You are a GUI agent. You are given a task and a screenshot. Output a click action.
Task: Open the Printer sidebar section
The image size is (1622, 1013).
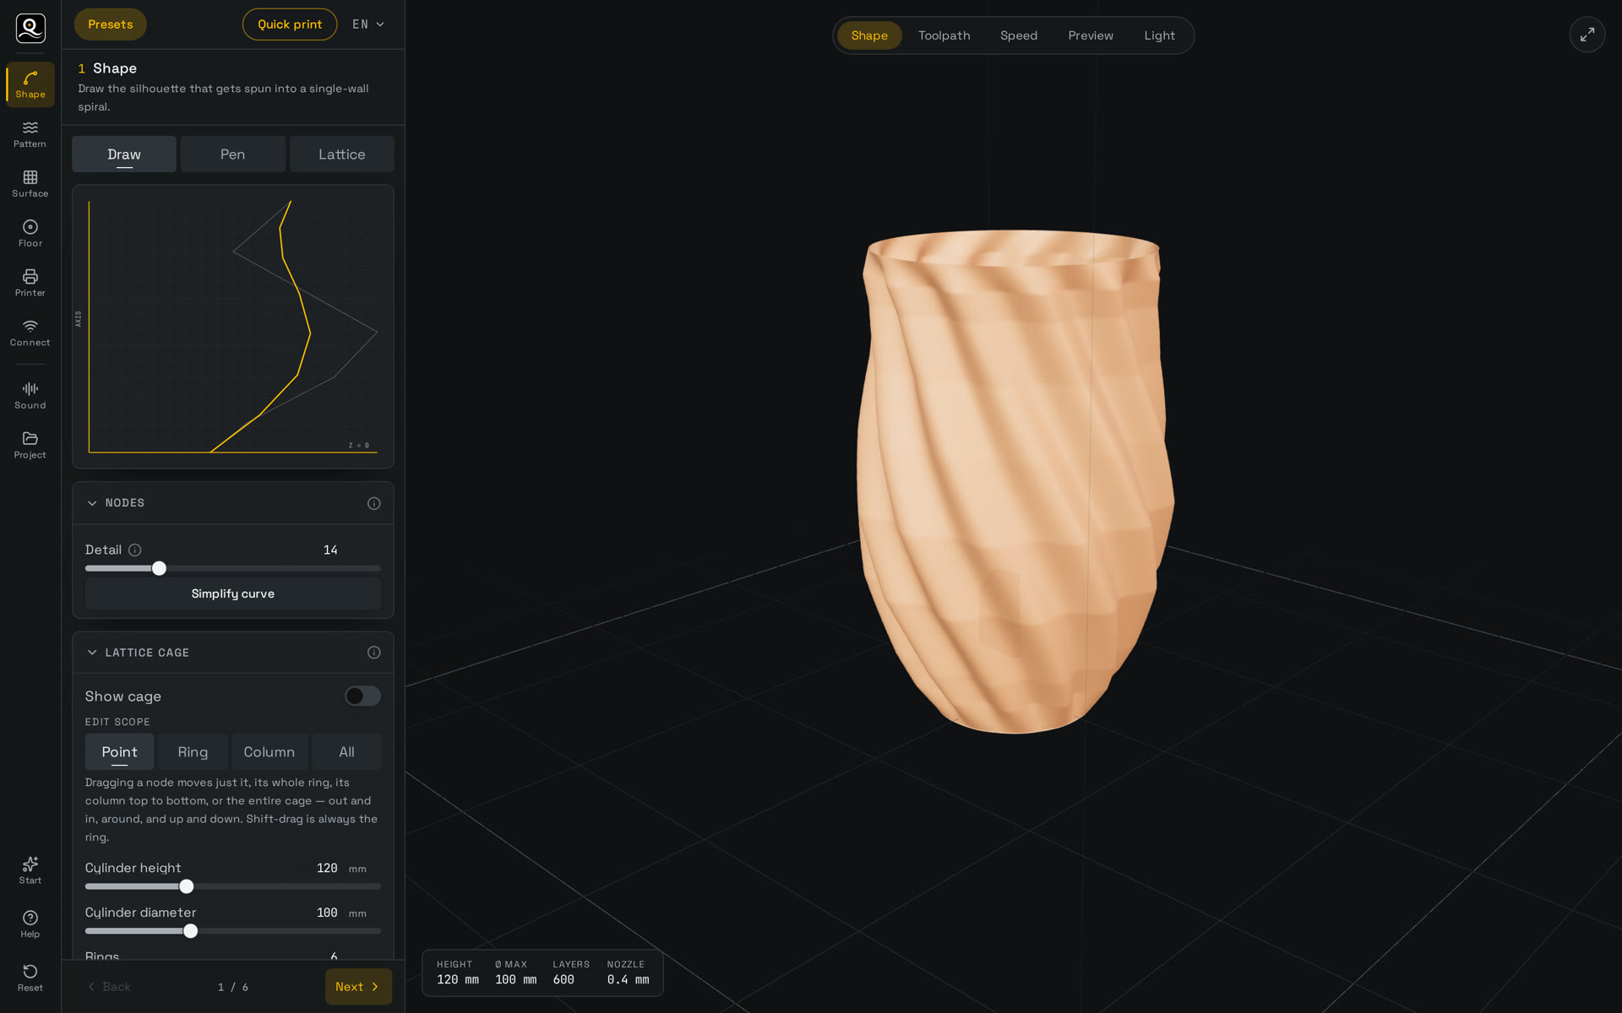click(30, 284)
